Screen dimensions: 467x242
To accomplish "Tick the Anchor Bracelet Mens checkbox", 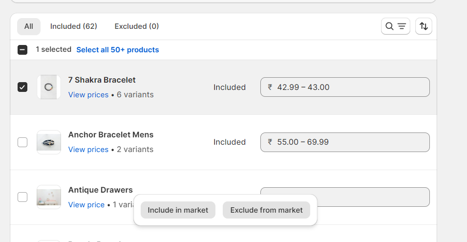I will [22, 142].
